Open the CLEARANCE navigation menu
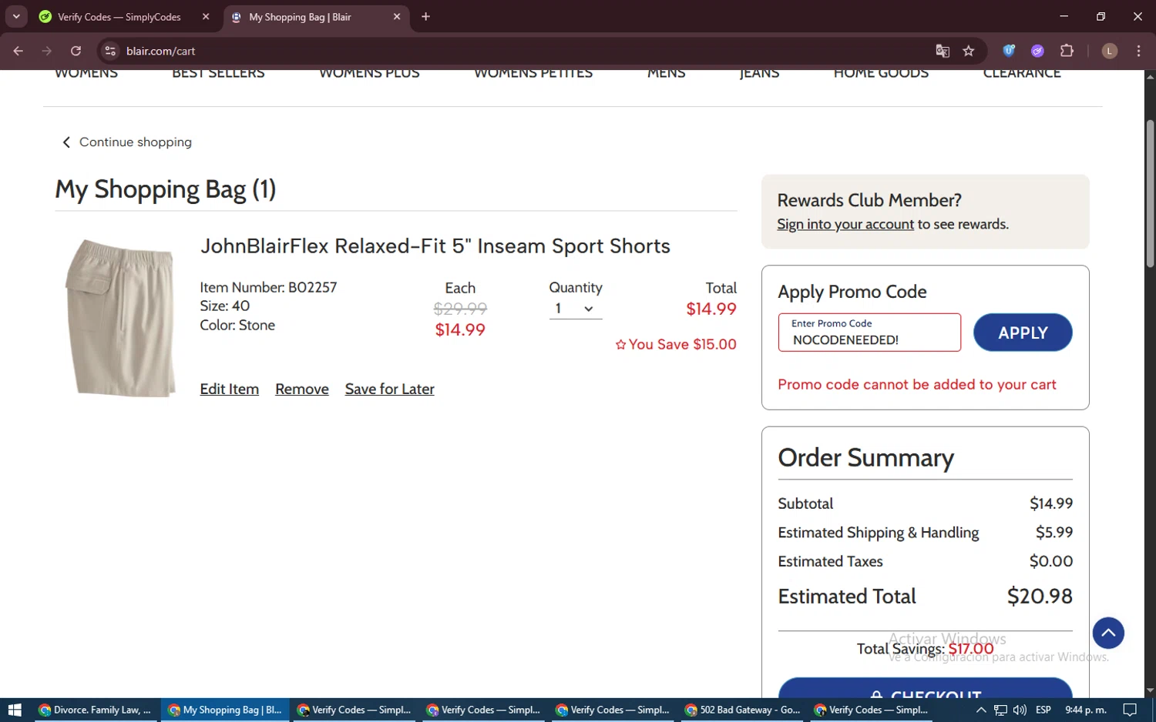This screenshot has width=1156, height=722. 1022,74
